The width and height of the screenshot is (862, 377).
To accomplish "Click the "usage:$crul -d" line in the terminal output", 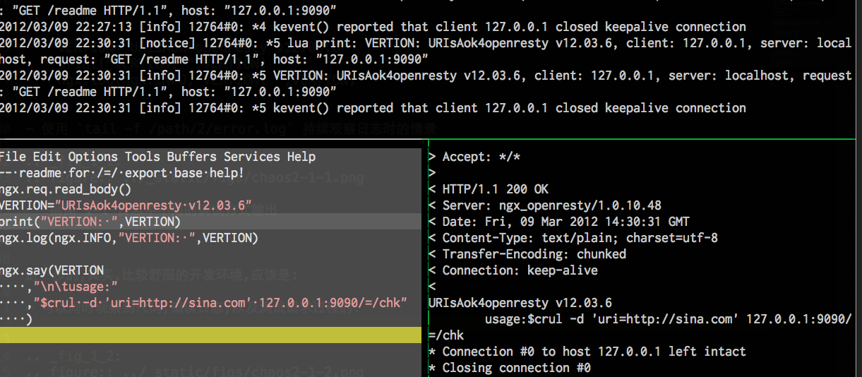I will click(669, 319).
